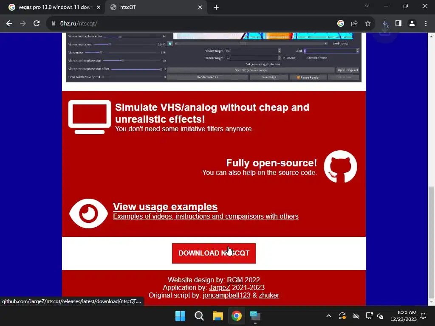Close the ntscQT tab
The image size is (435, 326).
tap(200, 7)
